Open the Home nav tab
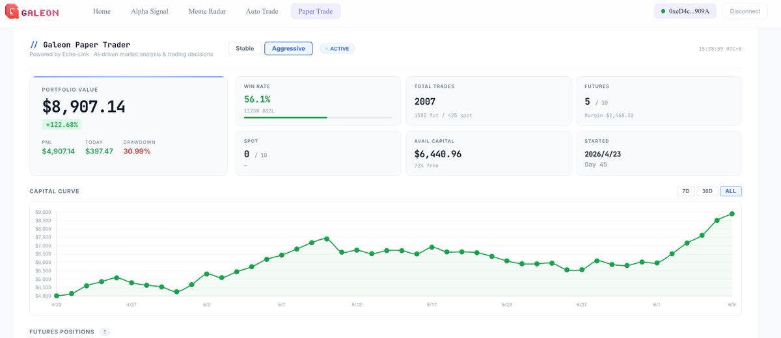781x338 pixels. click(102, 12)
